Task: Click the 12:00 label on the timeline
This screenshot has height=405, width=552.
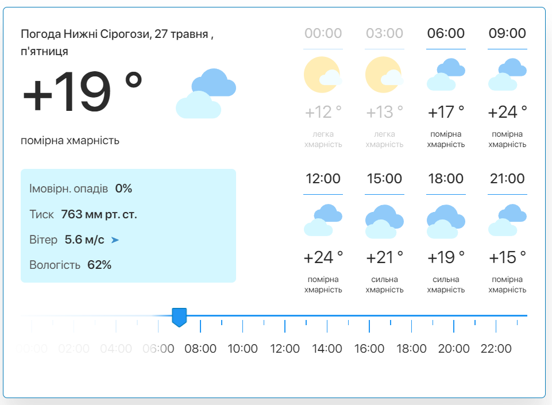Action: [x=285, y=349]
